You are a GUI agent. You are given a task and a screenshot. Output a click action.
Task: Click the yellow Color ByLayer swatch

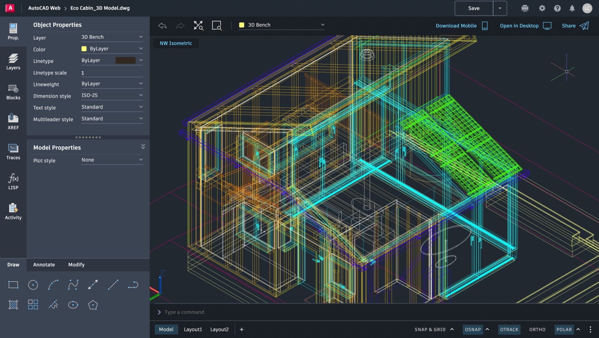click(x=84, y=49)
